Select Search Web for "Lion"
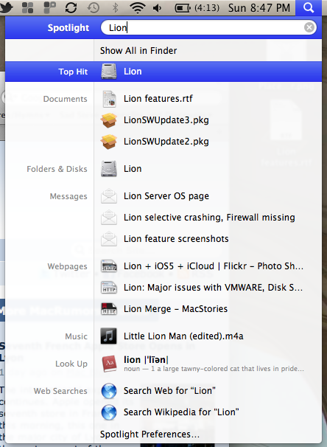The image size is (327, 447). [169, 391]
